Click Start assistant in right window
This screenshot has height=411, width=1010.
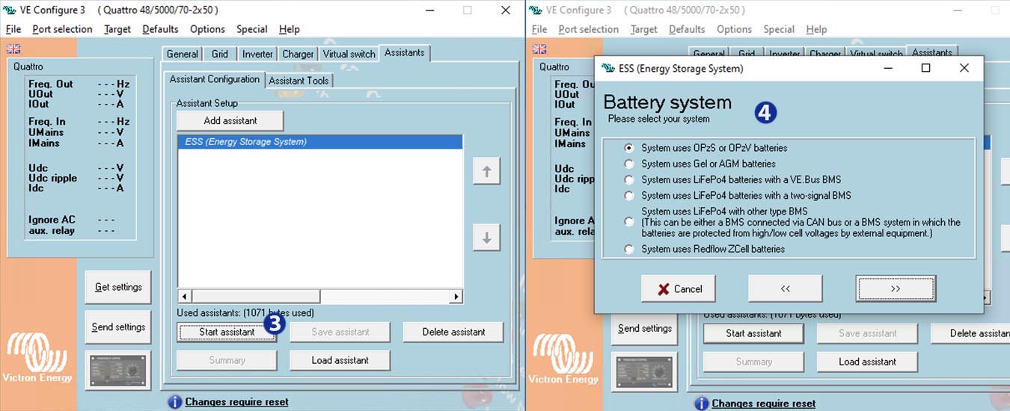(x=753, y=333)
